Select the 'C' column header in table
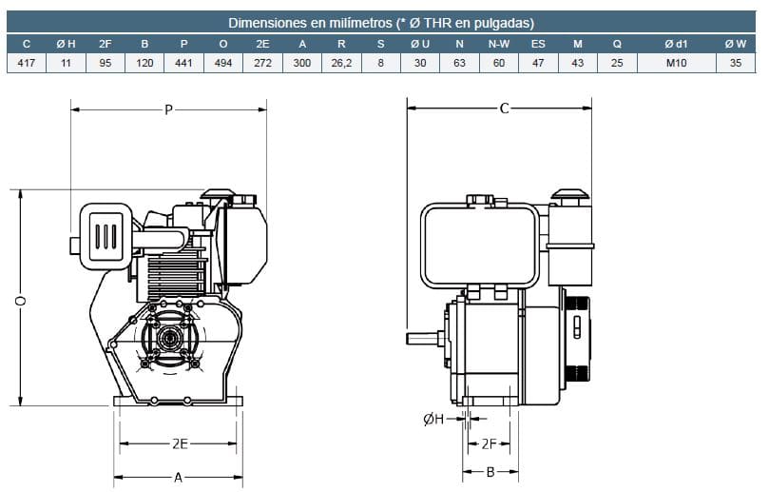The width and height of the screenshot is (769, 492). click(27, 44)
